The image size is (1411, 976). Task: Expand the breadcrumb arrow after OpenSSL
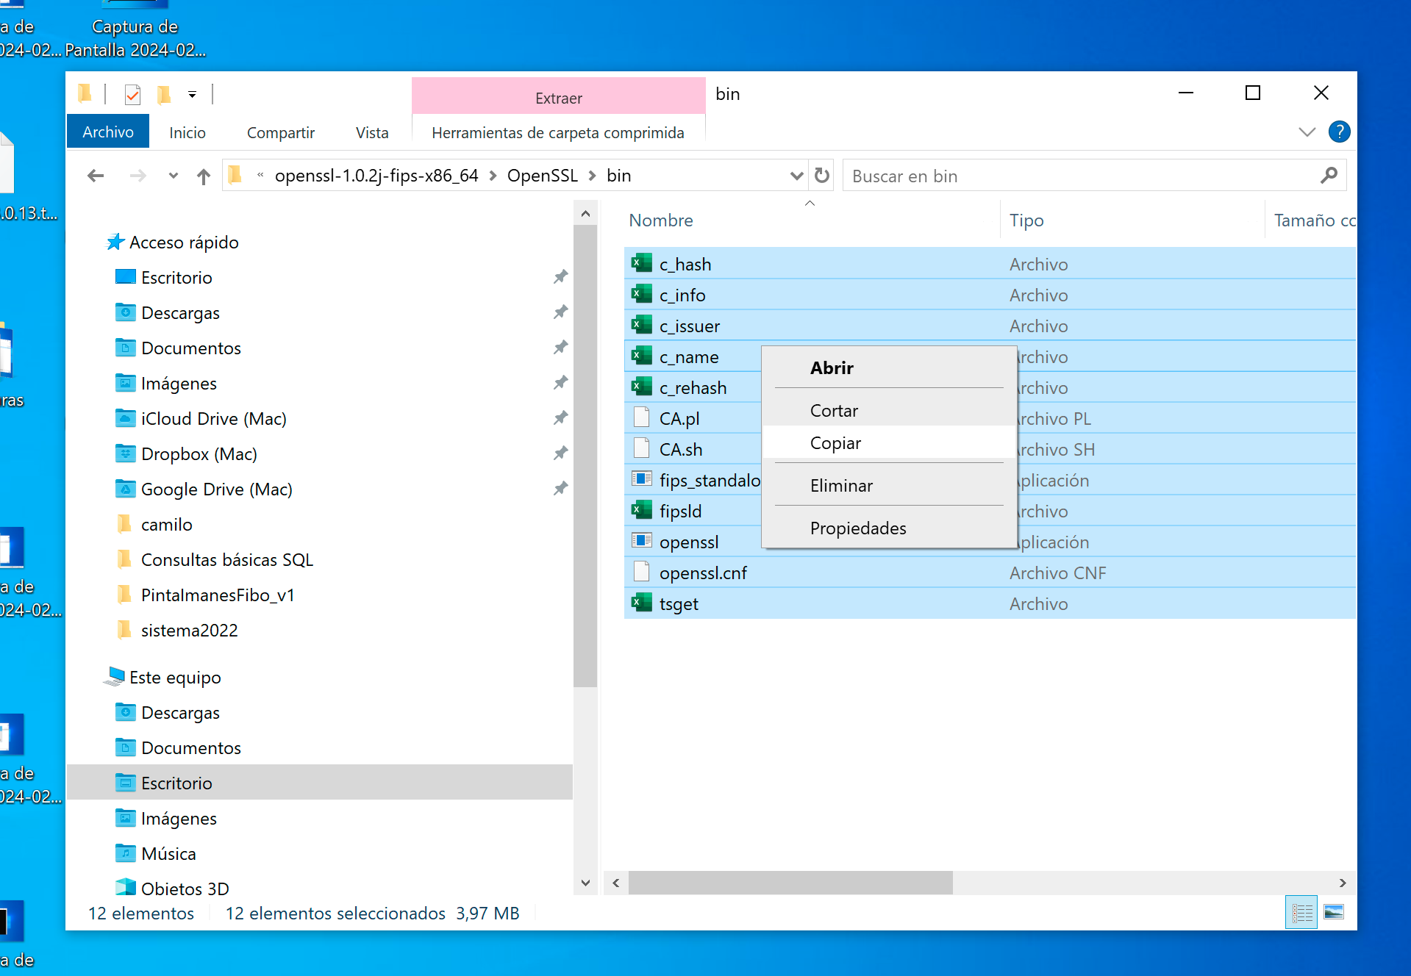pos(592,175)
